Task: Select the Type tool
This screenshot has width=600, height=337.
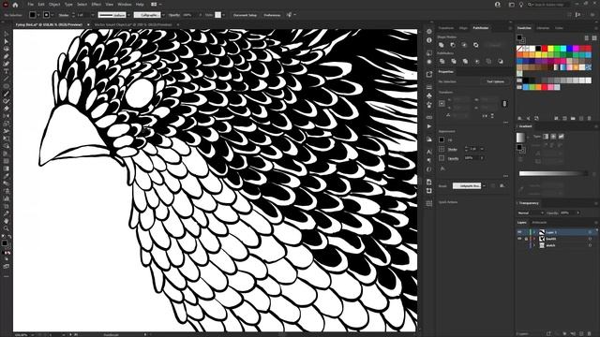Action: pyautogui.click(x=7, y=71)
